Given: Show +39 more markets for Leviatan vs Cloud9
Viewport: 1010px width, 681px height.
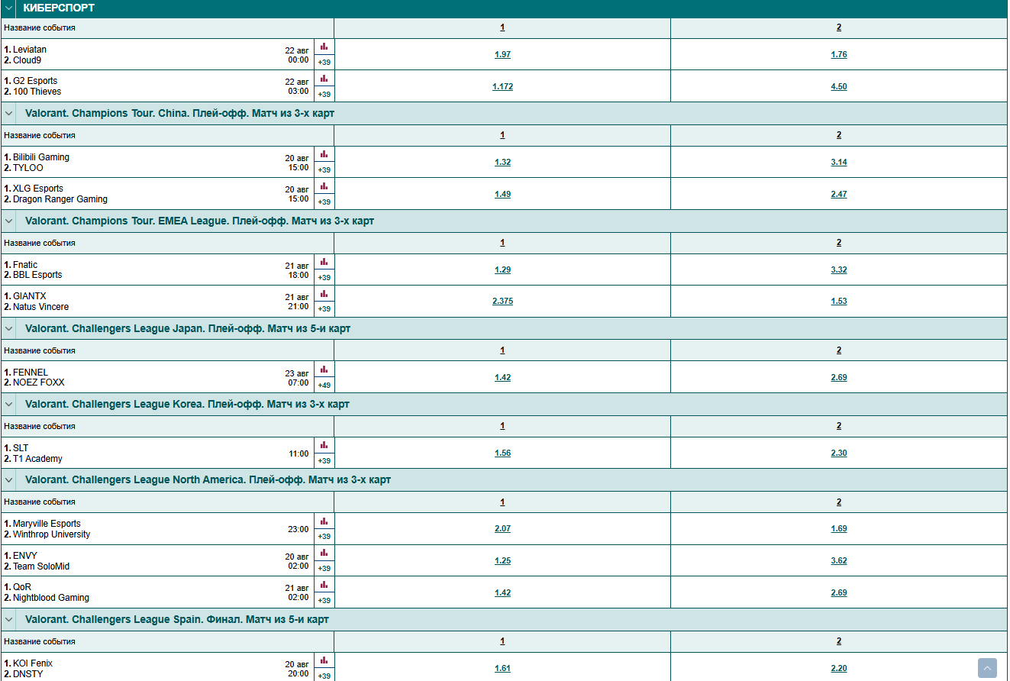Looking at the screenshot, I should (x=324, y=63).
